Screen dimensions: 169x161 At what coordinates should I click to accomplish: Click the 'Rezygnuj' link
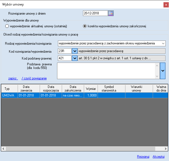(x=143, y=157)
